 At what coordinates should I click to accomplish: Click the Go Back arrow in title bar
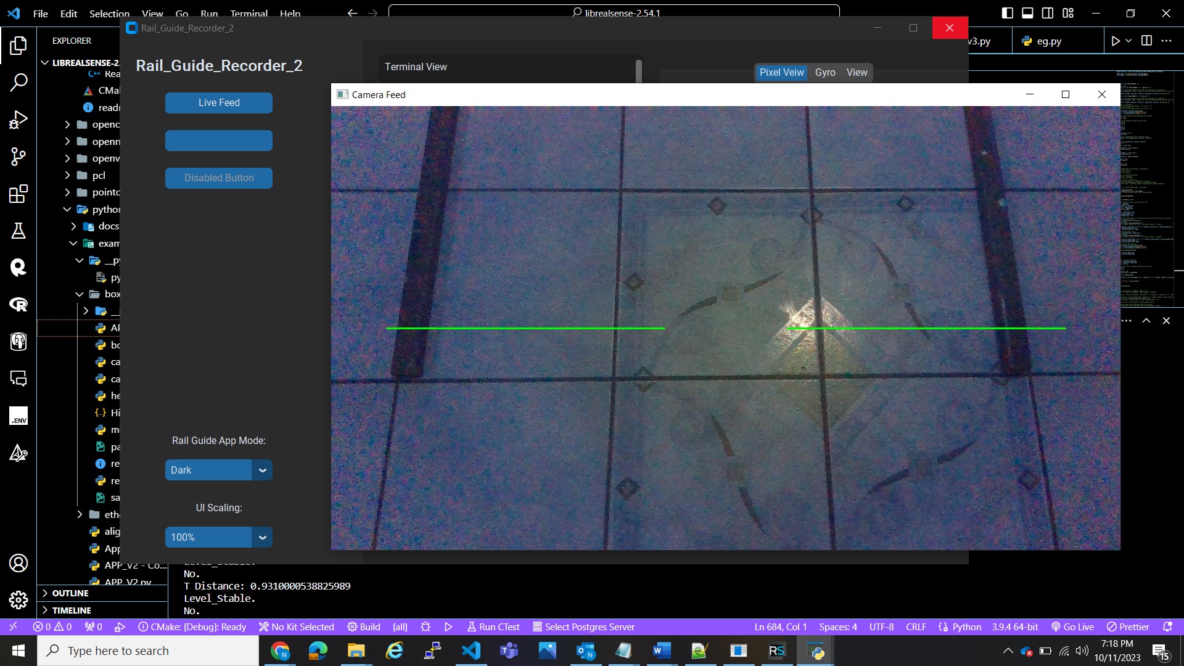[x=352, y=13]
